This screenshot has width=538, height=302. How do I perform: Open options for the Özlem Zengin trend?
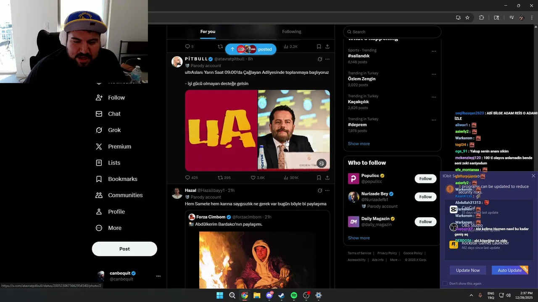(x=434, y=74)
